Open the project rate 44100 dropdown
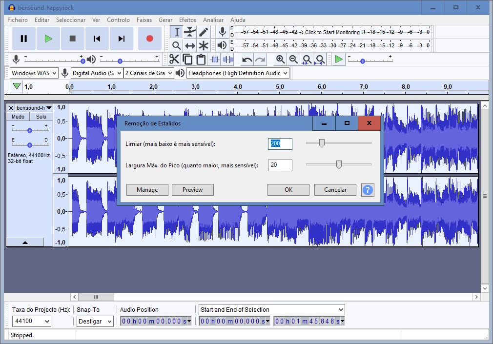 pos(31,321)
